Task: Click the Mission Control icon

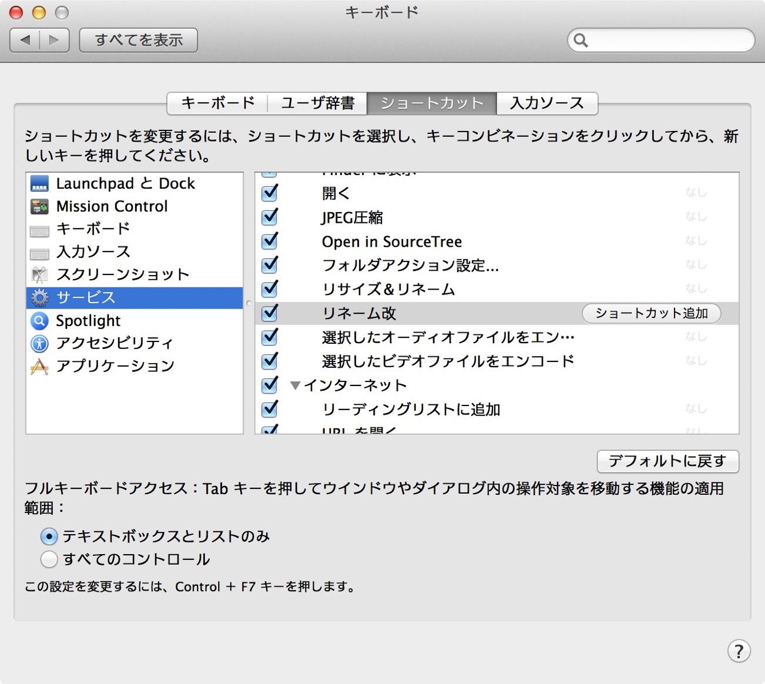Action: 39,206
